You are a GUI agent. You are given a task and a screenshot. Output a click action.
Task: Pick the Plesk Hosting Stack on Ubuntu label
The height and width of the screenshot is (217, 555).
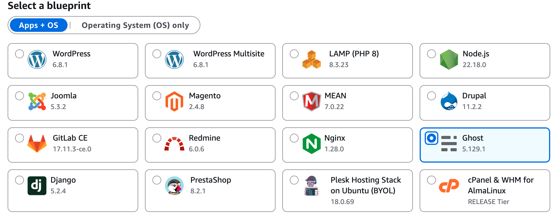(366, 185)
